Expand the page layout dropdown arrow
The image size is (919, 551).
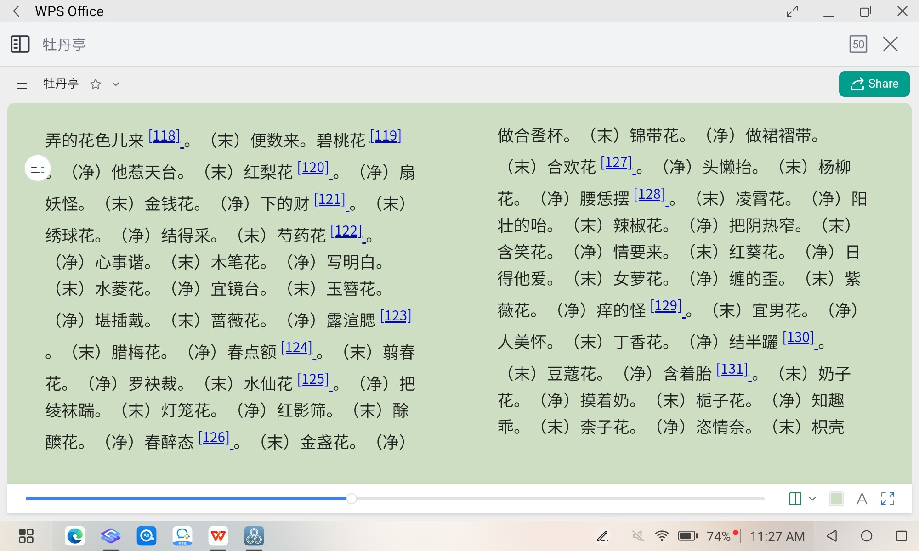coord(812,499)
